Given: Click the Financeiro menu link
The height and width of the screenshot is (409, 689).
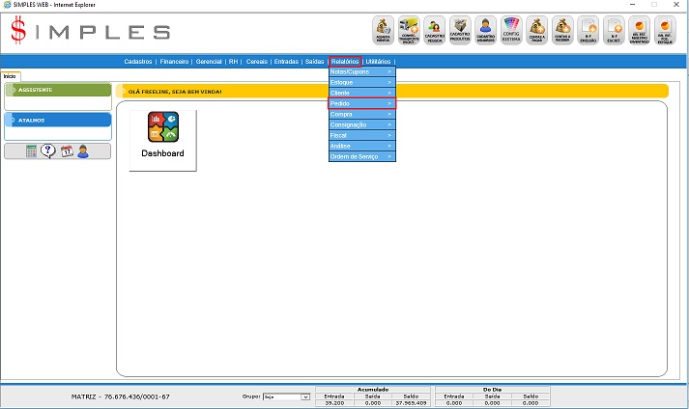Looking at the screenshot, I should [x=175, y=61].
